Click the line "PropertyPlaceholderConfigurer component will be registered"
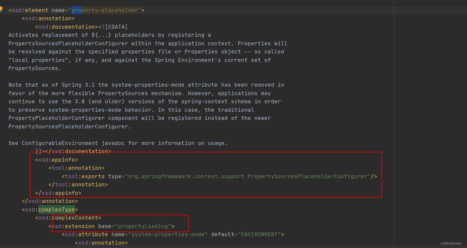This screenshot has height=248, width=467. click(140, 118)
